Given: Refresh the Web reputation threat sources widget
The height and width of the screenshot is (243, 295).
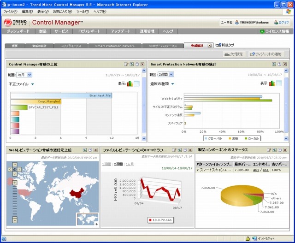Looking at the screenshot, I should 85,150.
